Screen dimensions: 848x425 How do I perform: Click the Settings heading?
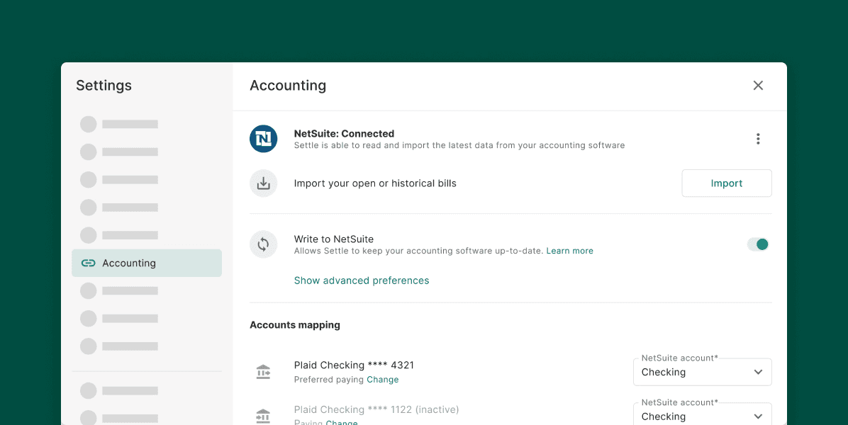tap(104, 85)
